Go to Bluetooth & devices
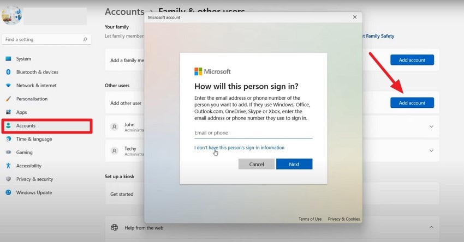Screen dimensions: 464x242 point(37,72)
